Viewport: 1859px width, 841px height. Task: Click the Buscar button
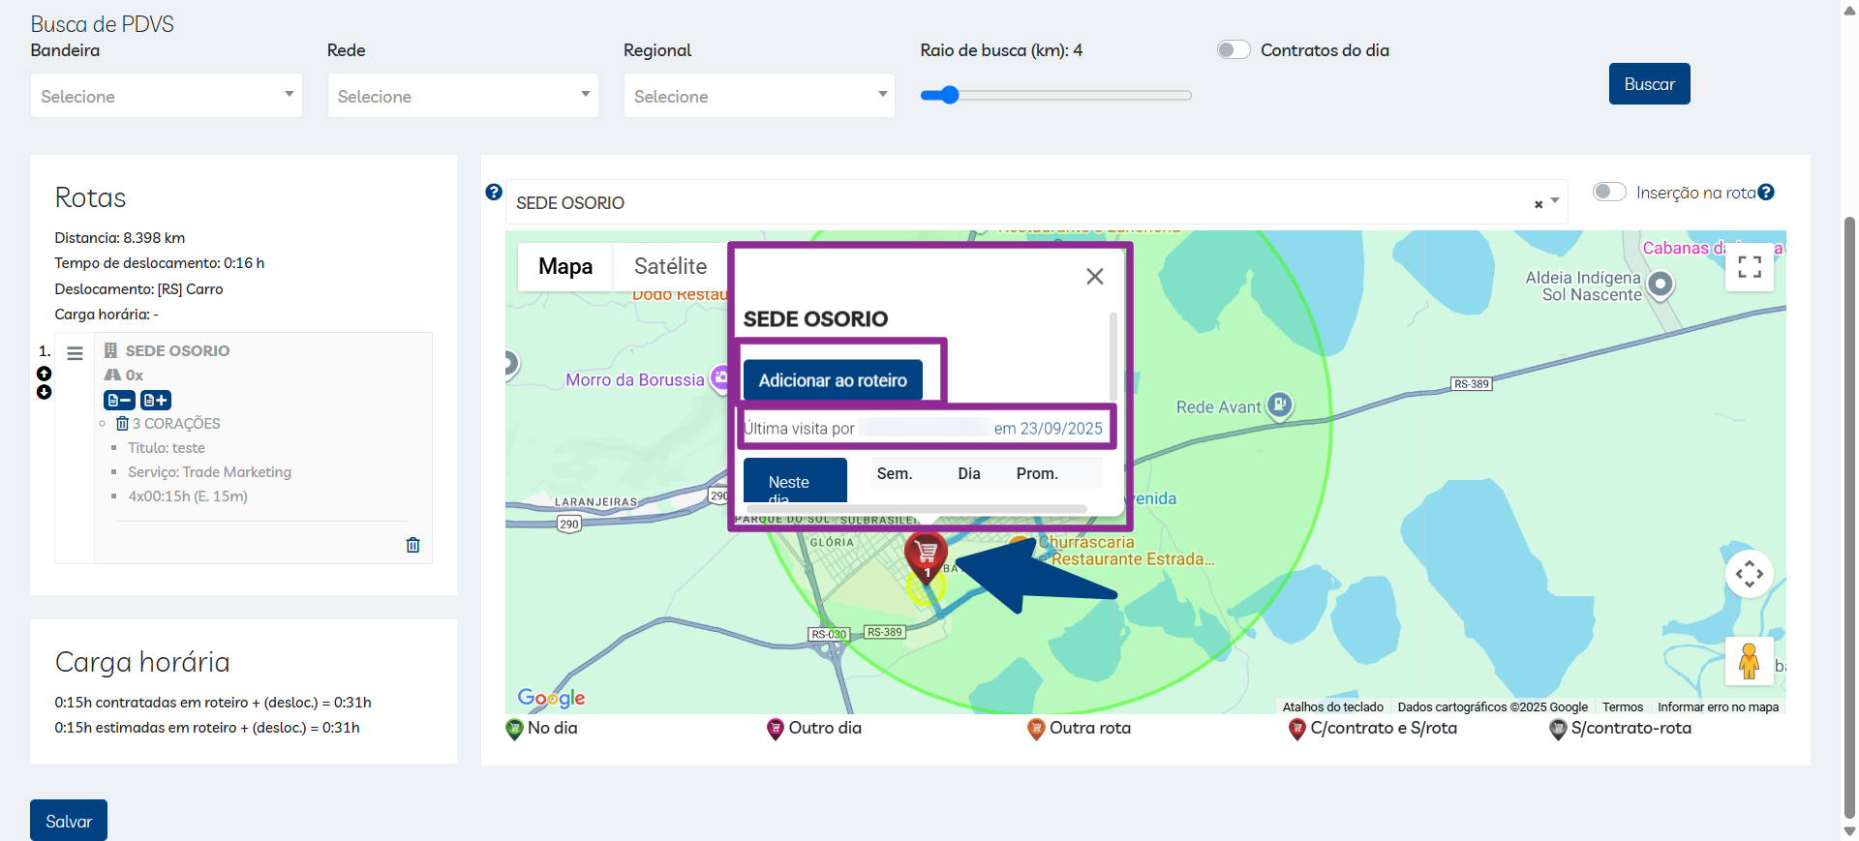point(1649,84)
